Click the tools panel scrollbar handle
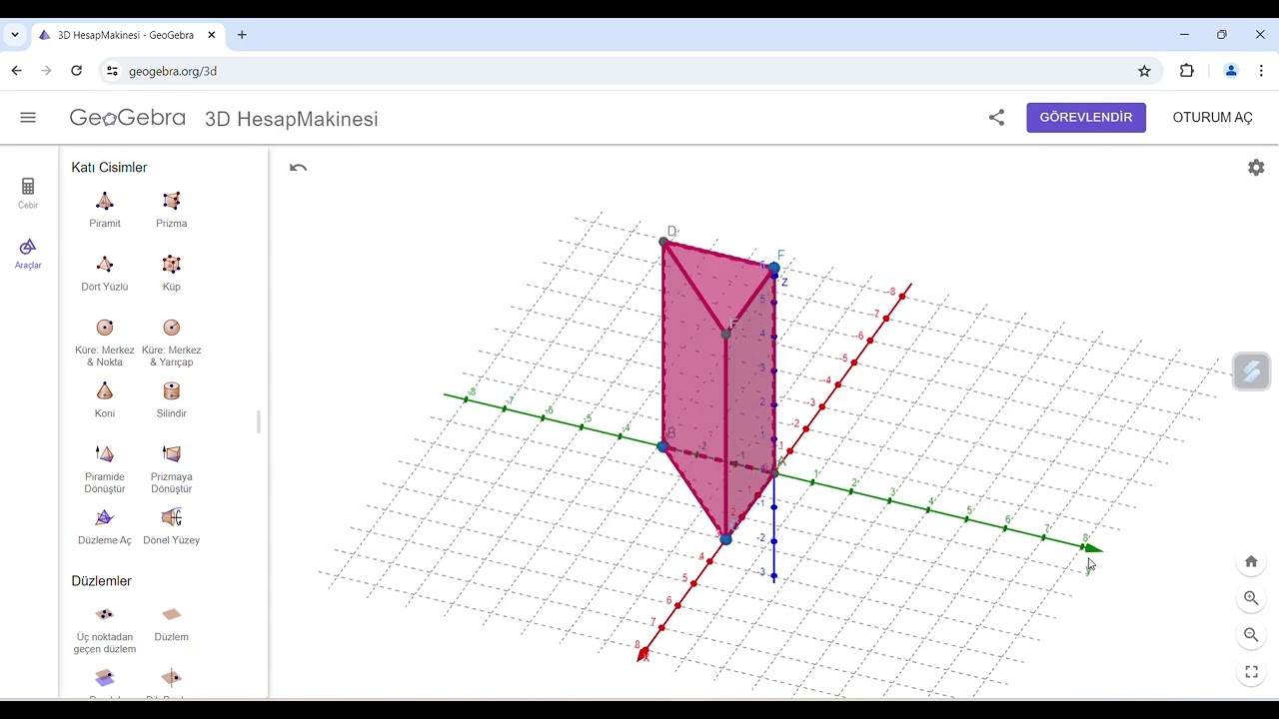 click(x=258, y=421)
